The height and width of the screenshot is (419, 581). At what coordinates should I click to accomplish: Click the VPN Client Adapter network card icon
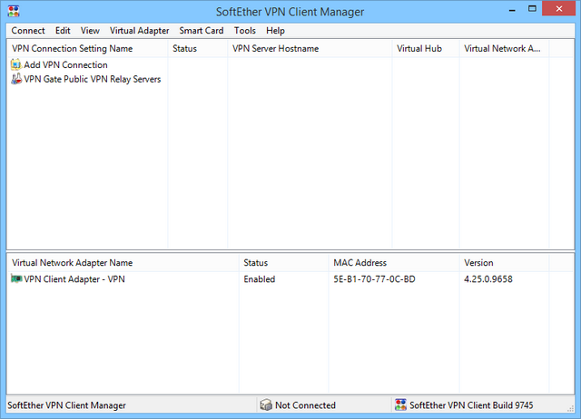(16, 279)
